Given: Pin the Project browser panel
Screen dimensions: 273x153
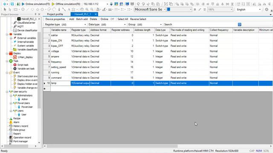Looking at the screenshot, I should tap(35, 14).
